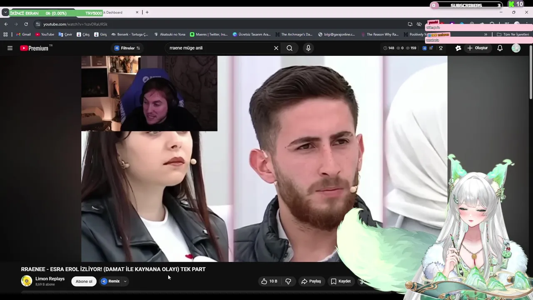Clear the search query with the X

click(x=276, y=48)
